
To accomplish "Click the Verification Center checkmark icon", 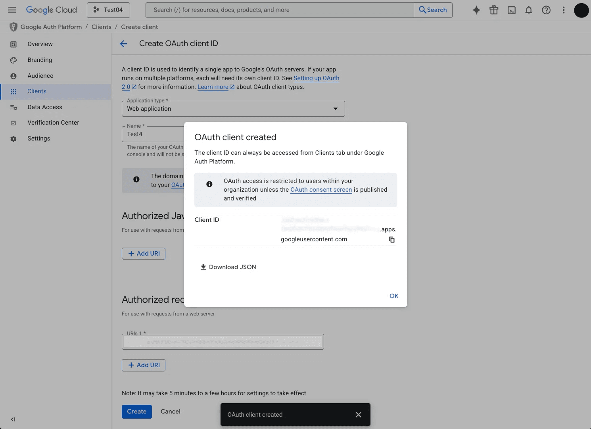I will coord(13,123).
